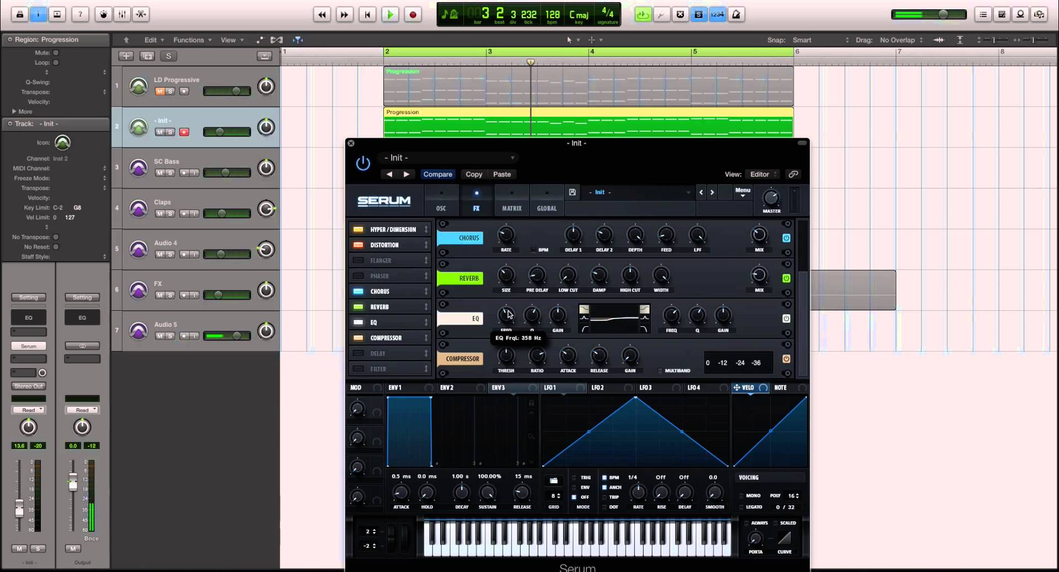Open the Loop Browser icon
The width and height of the screenshot is (1059, 572).
click(1020, 15)
